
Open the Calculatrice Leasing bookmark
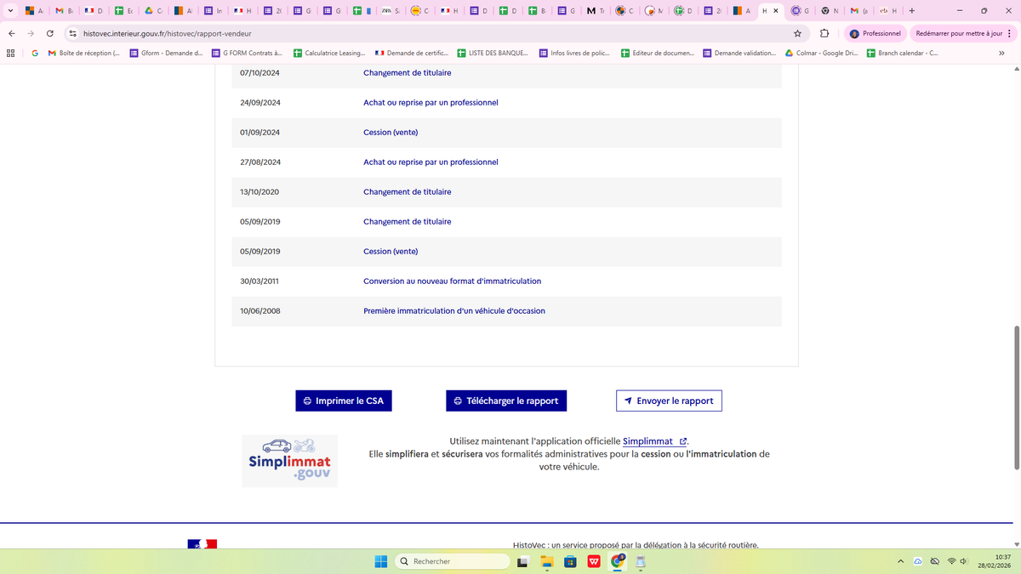click(328, 53)
